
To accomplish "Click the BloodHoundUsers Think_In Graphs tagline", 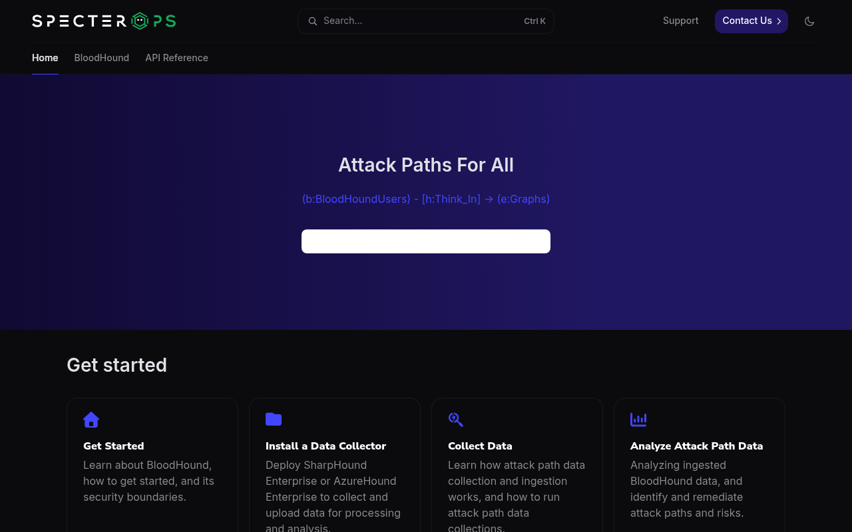I will point(426,199).
